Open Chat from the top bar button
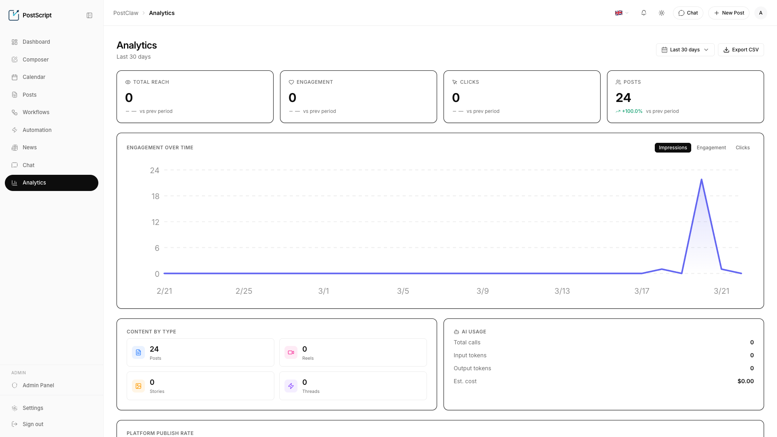The height and width of the screenshot is (437, 777). (688, 13)
